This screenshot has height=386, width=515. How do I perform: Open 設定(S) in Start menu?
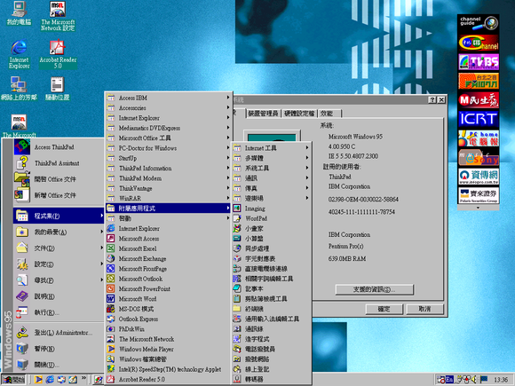click(x=59, y=264)
